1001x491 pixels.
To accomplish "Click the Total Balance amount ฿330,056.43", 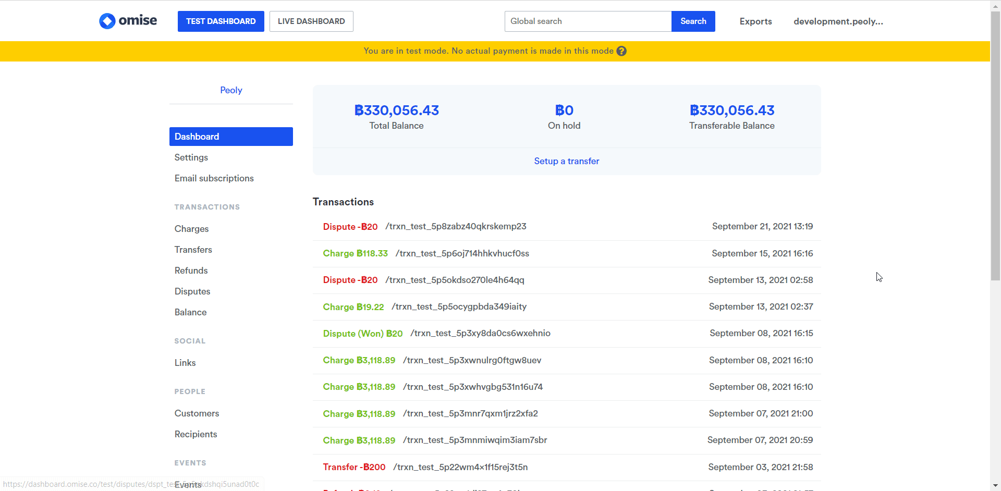I will 397,111.
